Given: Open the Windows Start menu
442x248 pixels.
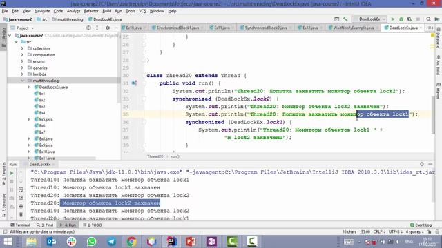Looking at the screenshot, I should pos(8,242).
